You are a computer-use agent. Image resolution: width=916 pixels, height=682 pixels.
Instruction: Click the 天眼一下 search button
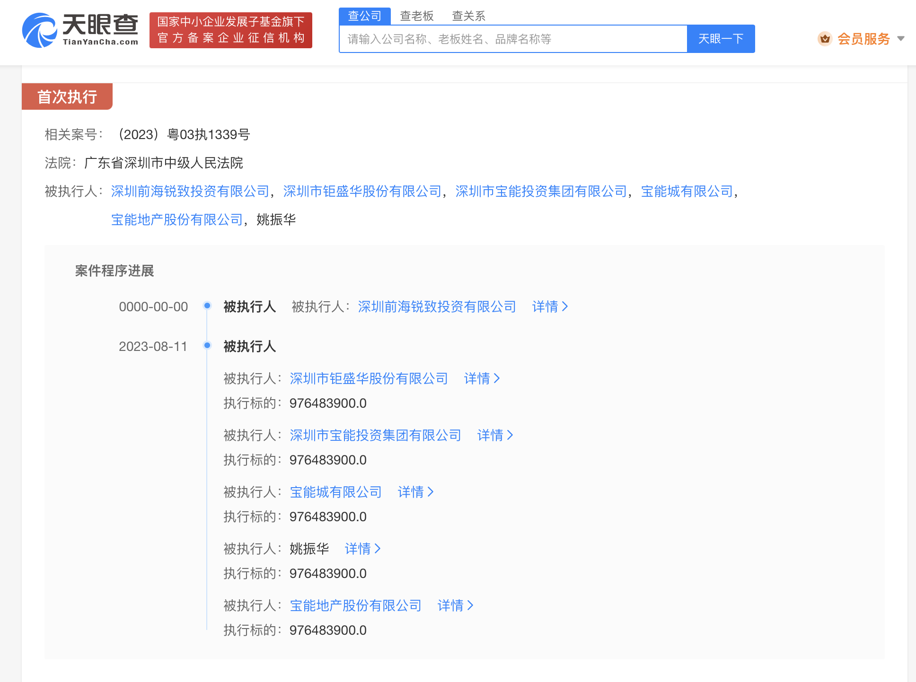tap(720, 39)
